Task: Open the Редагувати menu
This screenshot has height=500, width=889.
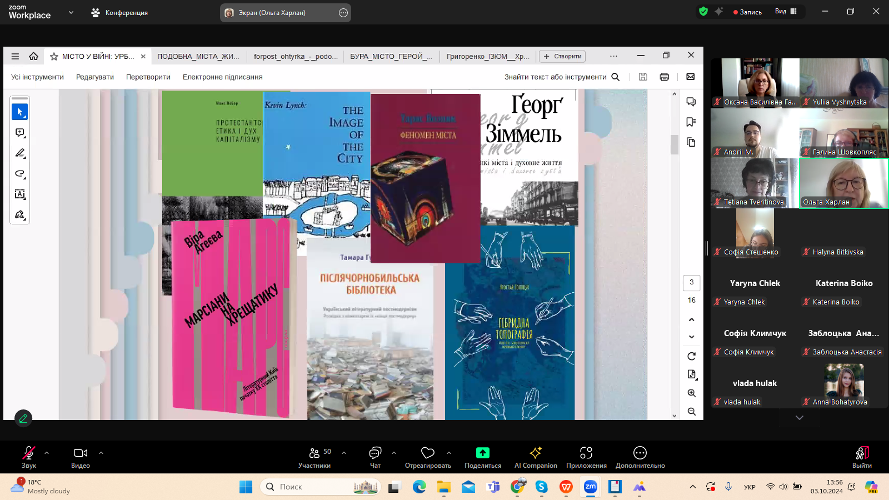Action: [x=95, y=77]
